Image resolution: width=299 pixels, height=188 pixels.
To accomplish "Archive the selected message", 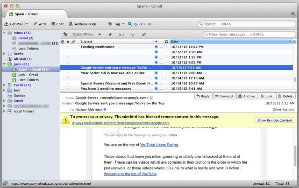I will click(x=247, y=96).
